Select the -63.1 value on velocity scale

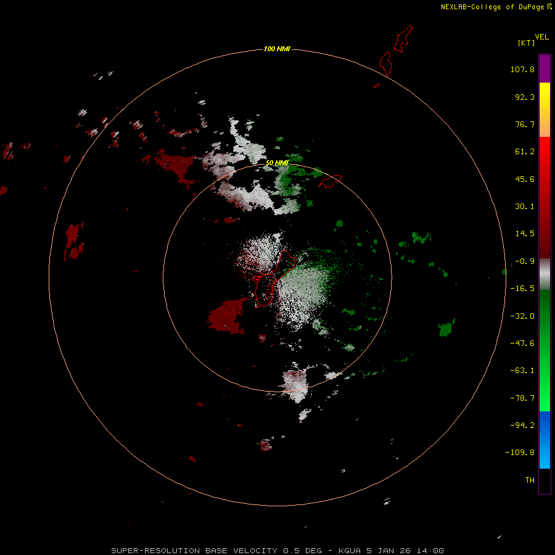(x=522, y=371)
